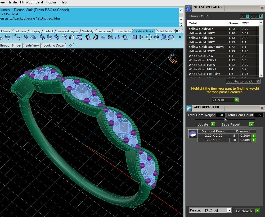Switch to the Solid Tools tab
Viewport: 265px width, 217px height.
coord(164,31)
